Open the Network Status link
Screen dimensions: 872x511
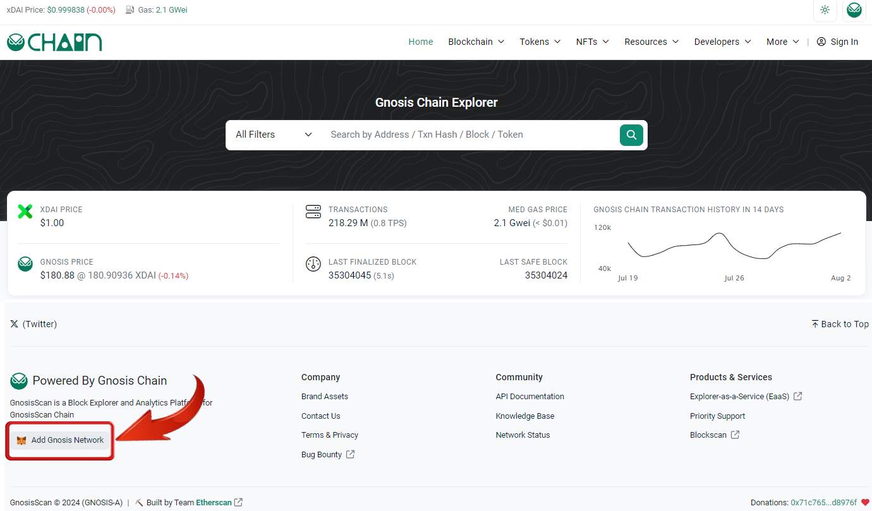523,435
